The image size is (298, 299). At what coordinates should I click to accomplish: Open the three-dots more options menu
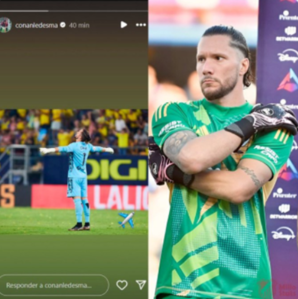coord(141,25)
